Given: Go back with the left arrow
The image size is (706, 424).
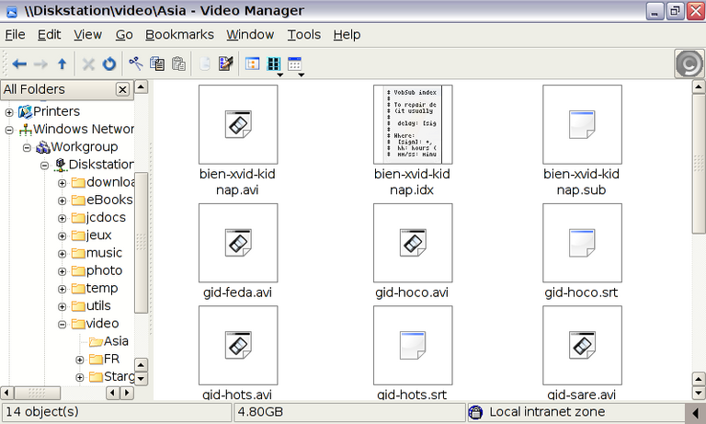Looking at the screenshot, I should pos(19,64).
